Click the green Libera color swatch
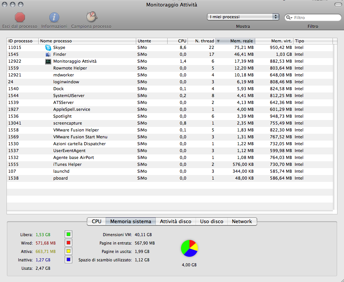This screenshot has width=344, height=282. [68, 234]
